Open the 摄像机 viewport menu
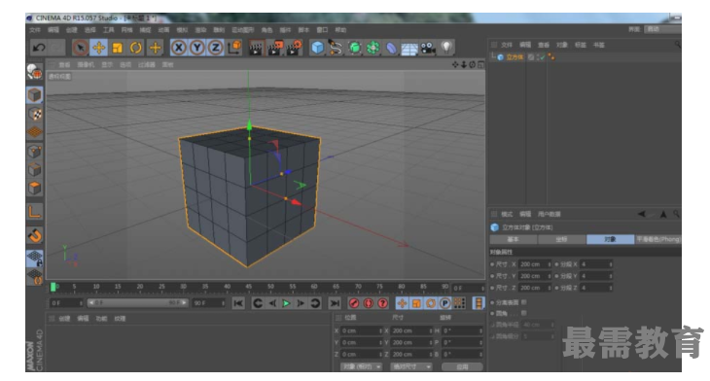The image size is (710, 381). (x=86, y=65)
